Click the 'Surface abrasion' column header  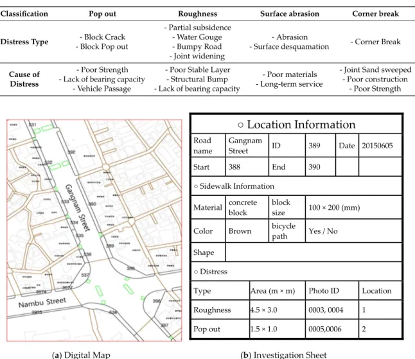click(290, 13)
